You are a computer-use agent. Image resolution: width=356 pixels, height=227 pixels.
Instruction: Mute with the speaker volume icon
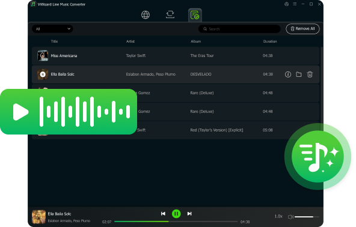[x=290, y=217]
